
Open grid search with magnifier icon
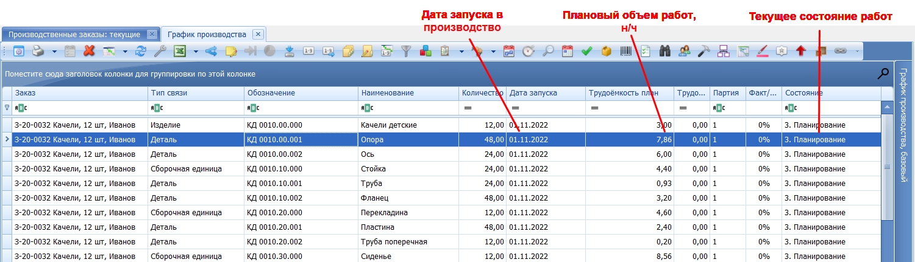(883, 74)
